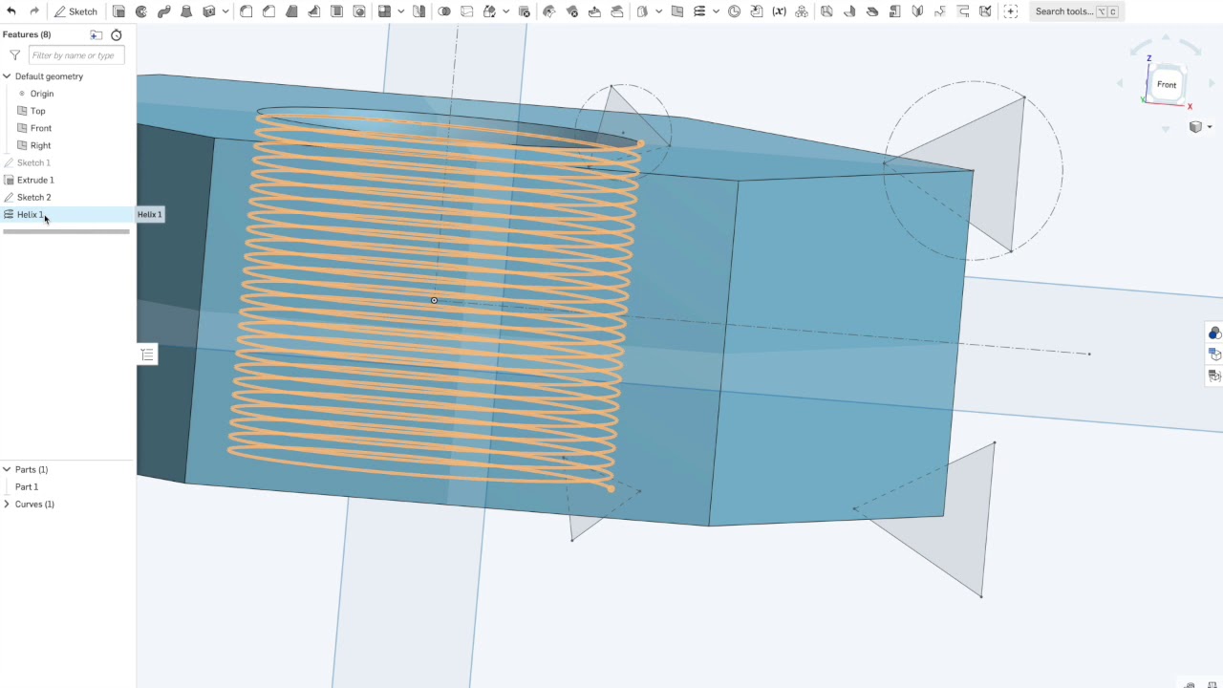The width and height of the screenshot is (1223, 688).
Task: Select the Linear pattern tool icon
Action: pyautogui.click(x=384, y=11)
